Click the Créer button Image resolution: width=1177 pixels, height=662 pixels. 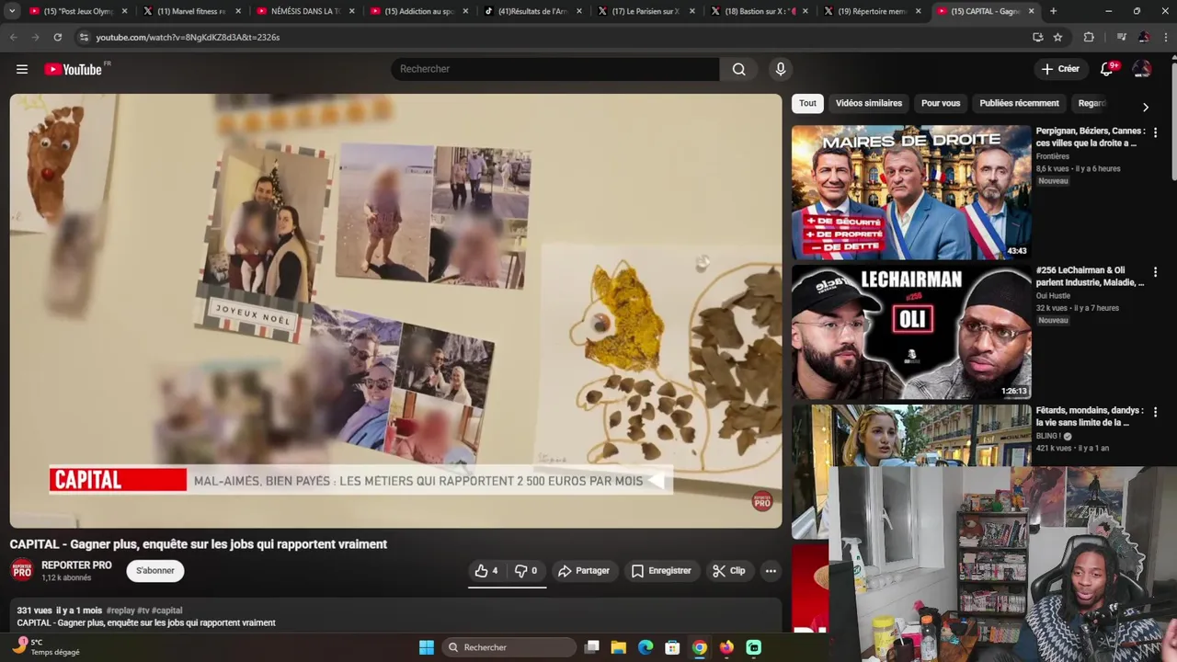1060,69
